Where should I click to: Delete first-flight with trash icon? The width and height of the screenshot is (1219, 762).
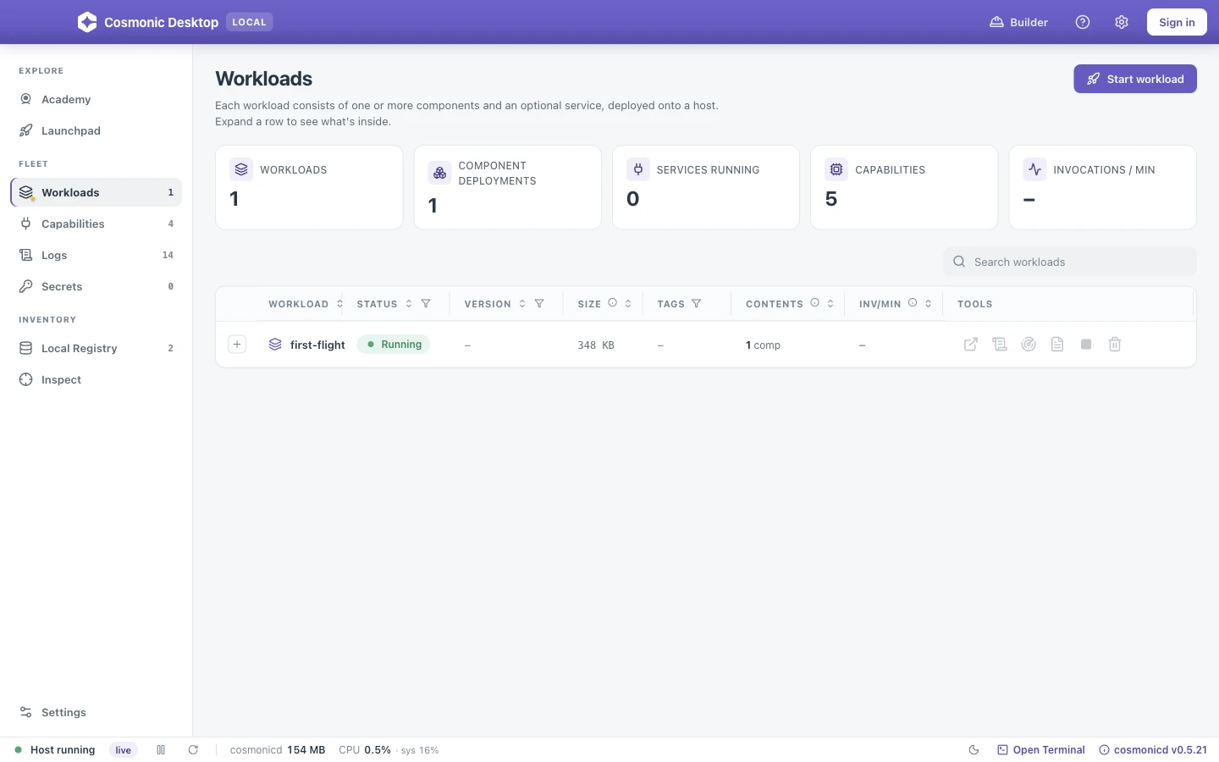tap(1115, 345)
